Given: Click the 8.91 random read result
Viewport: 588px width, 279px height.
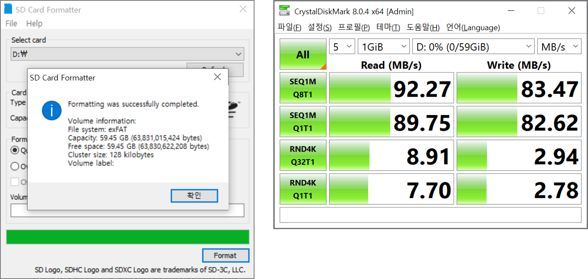Looking at the screenshot, I should click(391, 155).
